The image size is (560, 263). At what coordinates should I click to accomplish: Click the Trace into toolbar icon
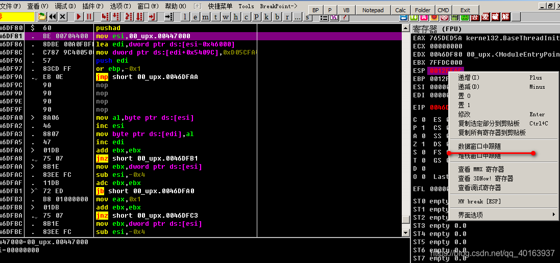tap(129, 17)
